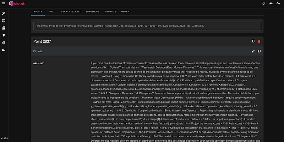Edit the payload with pencil icon
284x142 pixels.
click(x=253, y=51)
